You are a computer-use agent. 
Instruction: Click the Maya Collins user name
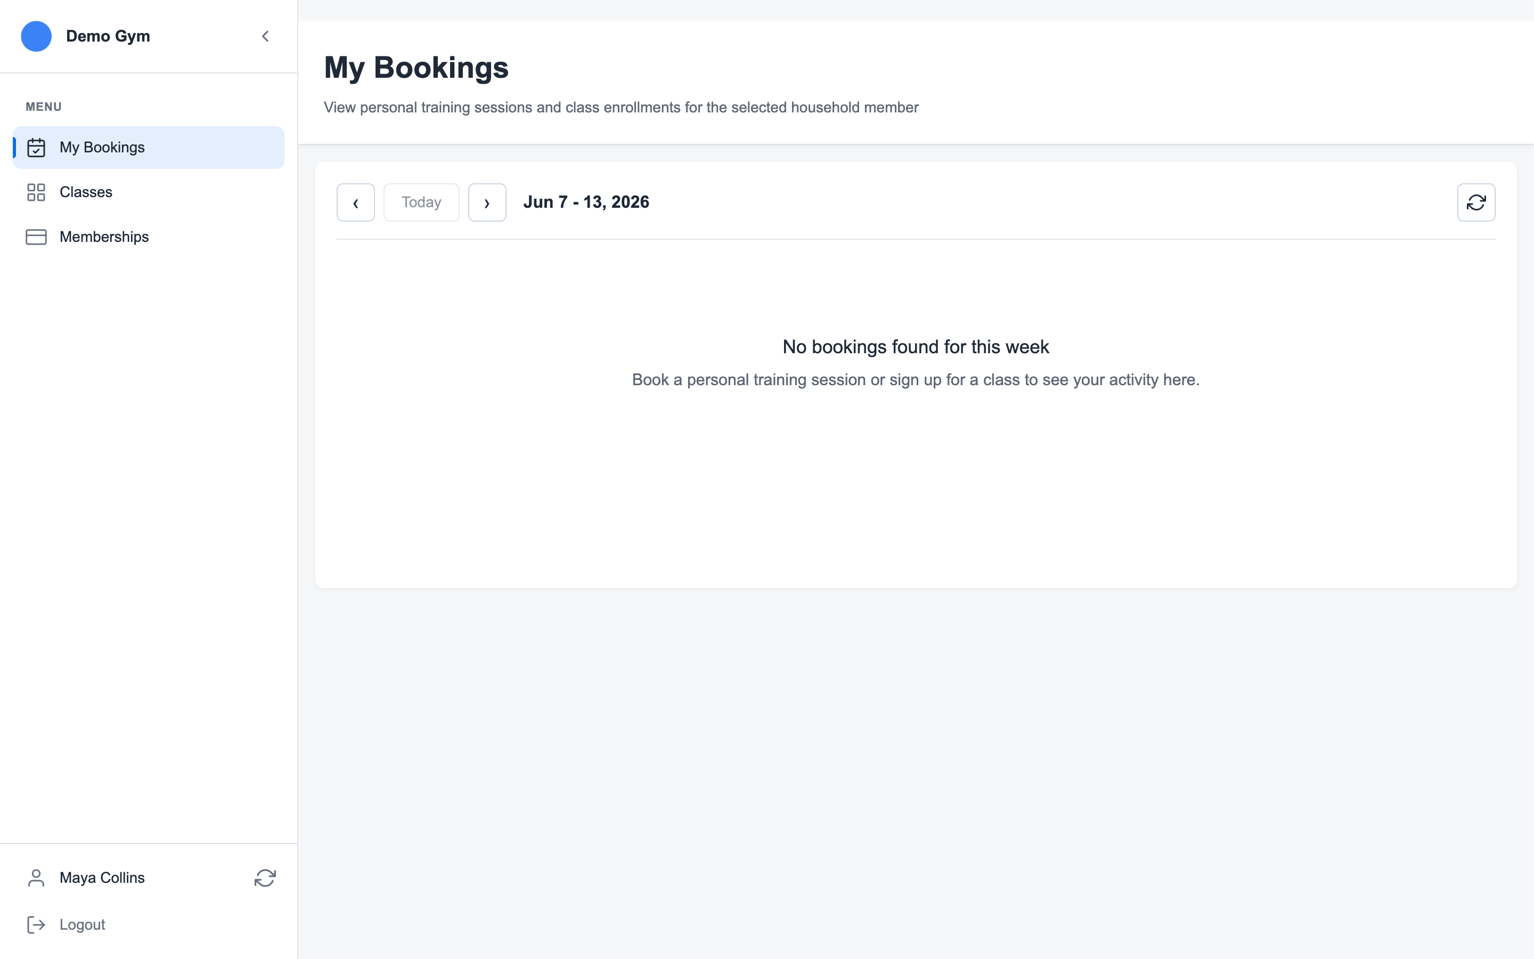[102, 878]
